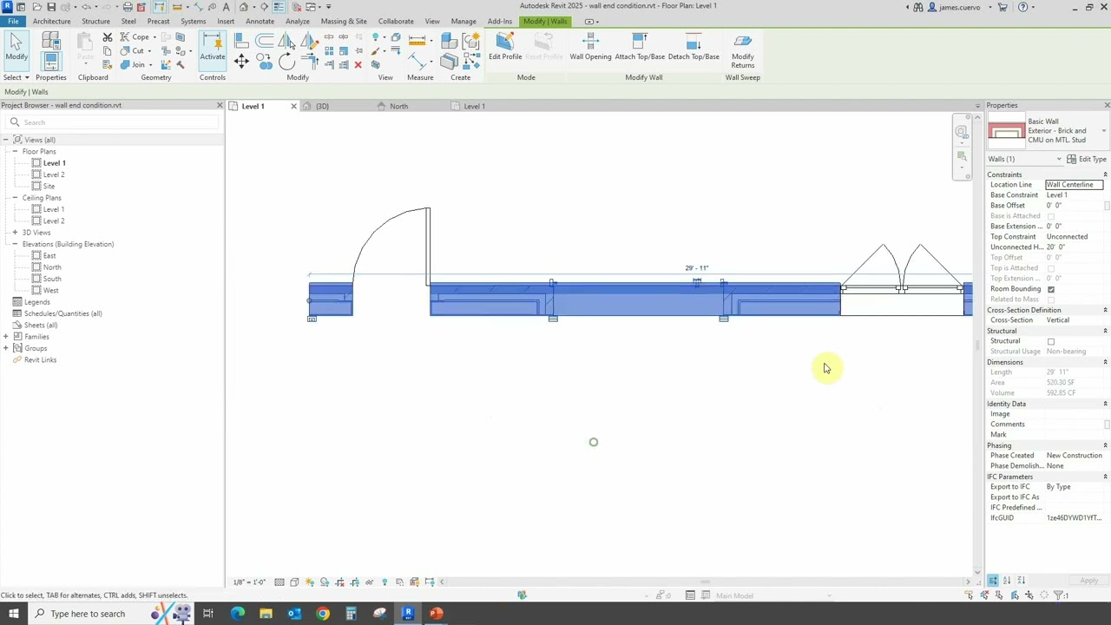Click the Wall Opening tool
The image size is (1111, 625).
point(590,47)
